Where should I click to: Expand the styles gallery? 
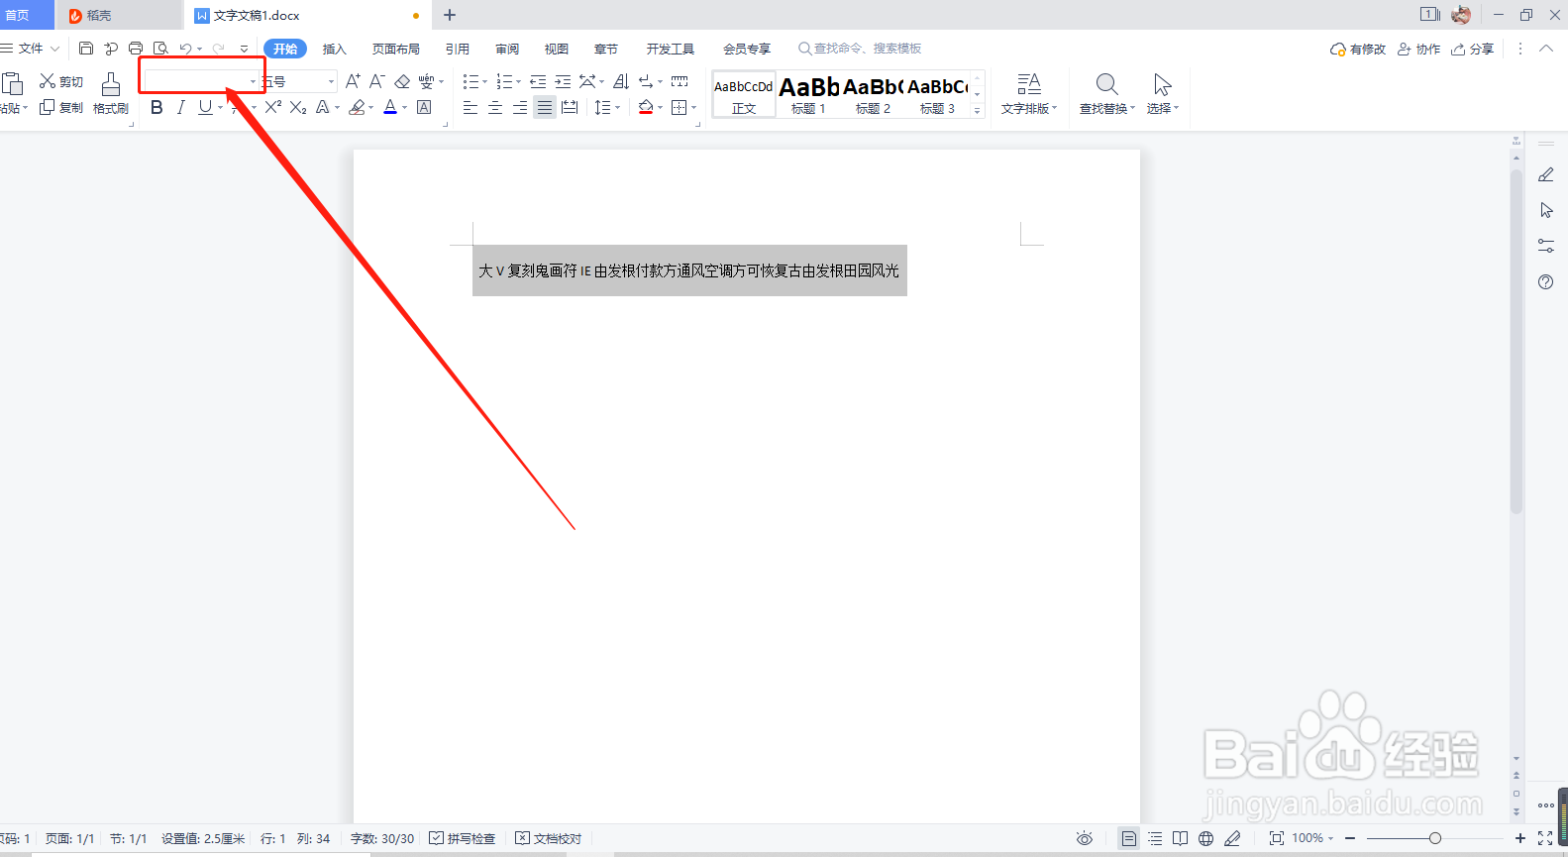977,111
